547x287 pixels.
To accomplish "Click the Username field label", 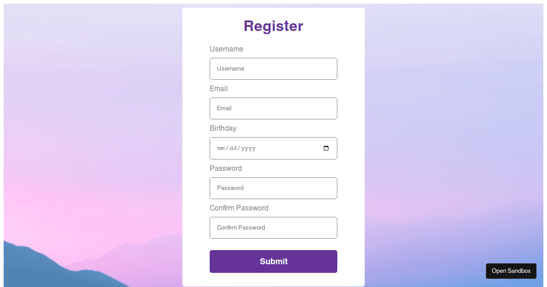I will 227,49.
